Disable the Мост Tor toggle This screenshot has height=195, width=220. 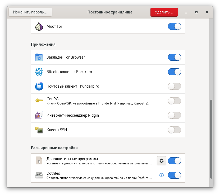(x=174, y=26)
